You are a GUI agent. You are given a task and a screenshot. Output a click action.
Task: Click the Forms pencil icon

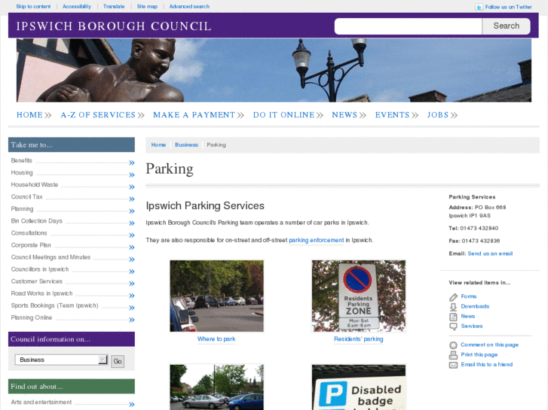(x=453, y=297)
